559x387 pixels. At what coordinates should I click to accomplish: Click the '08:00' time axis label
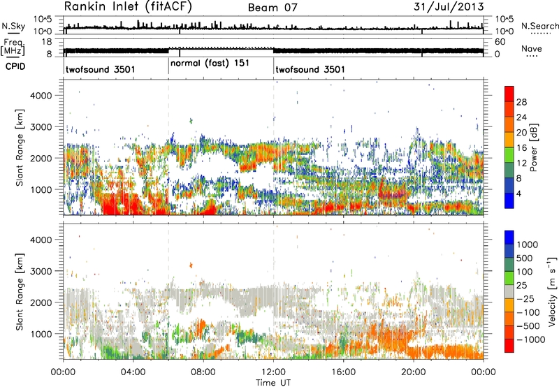click(203, 372)
